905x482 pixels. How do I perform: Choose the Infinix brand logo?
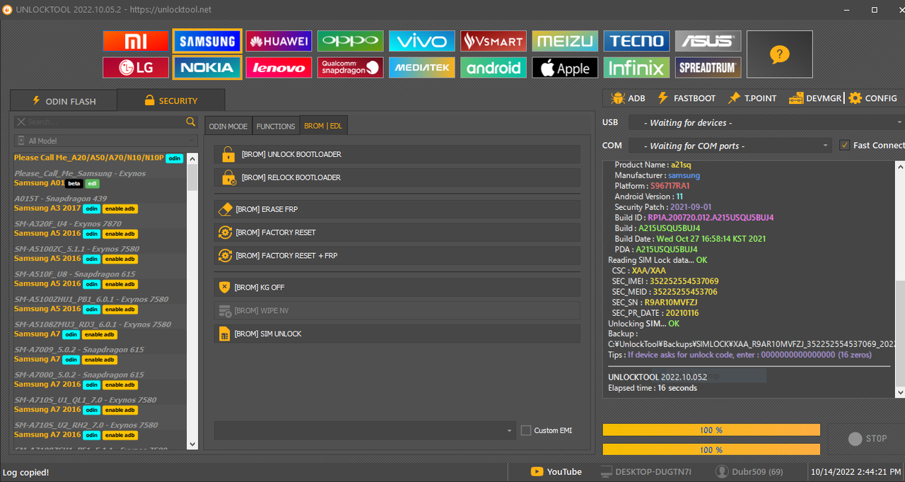click(x=636, y=68)
